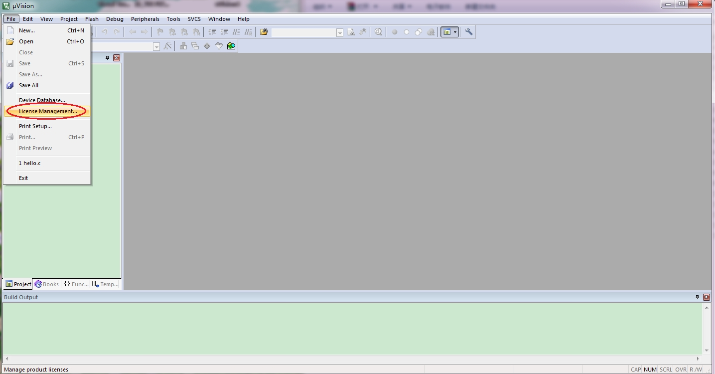Open the Configuration wrench icon
715x374 pixels.
(x=469, y=32)
